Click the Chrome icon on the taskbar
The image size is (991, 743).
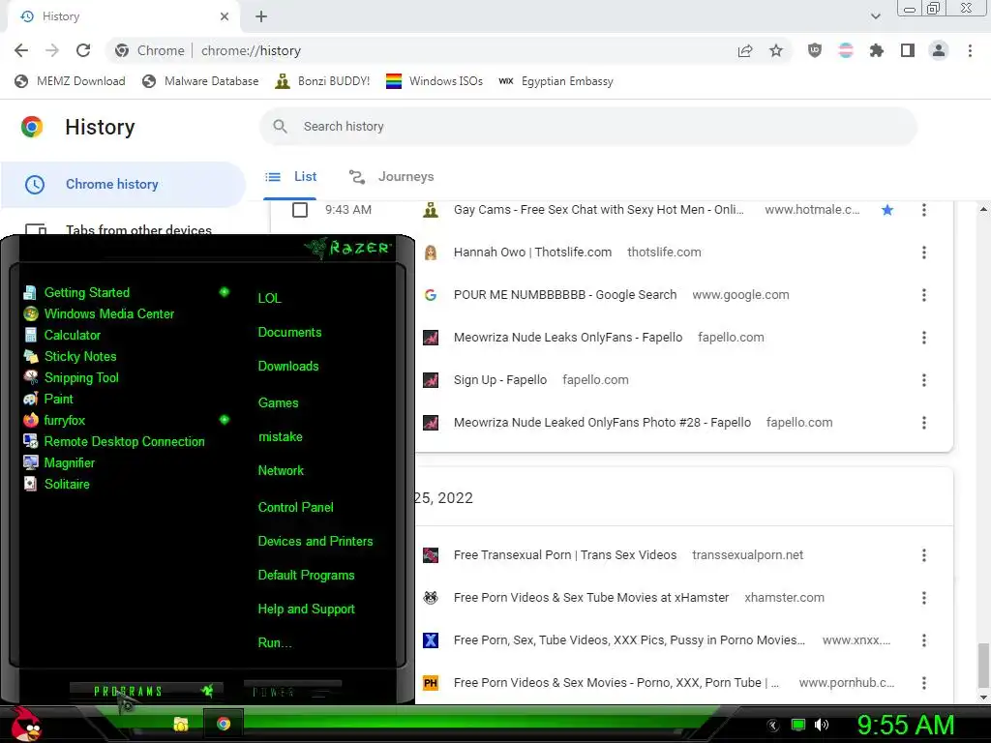click(x=224, y=724)
